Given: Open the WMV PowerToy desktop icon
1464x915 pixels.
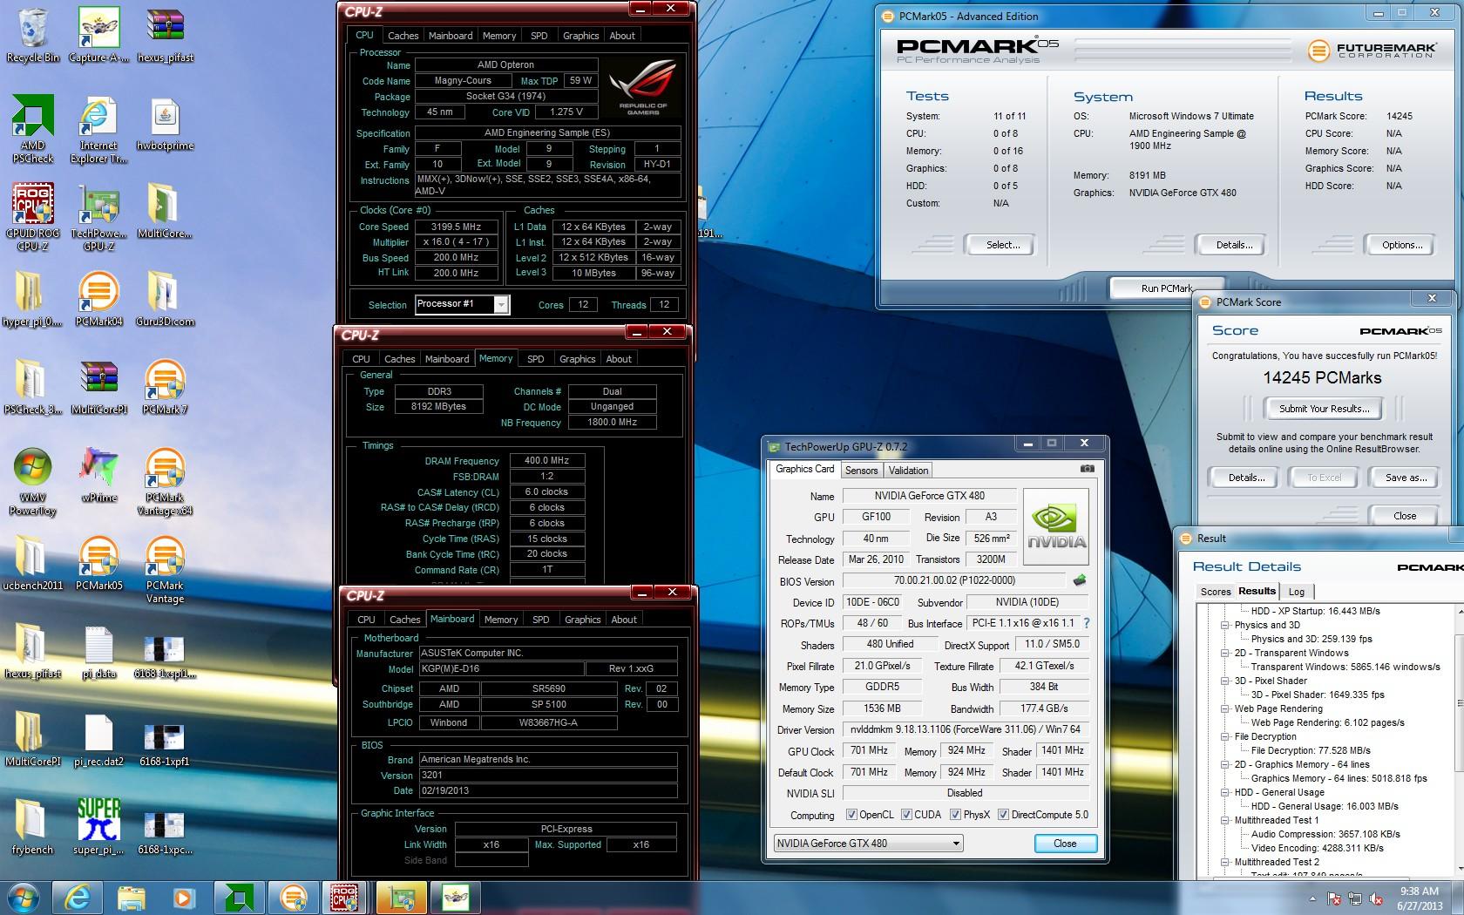Looking at the screenshot, I should coord(32,482).
